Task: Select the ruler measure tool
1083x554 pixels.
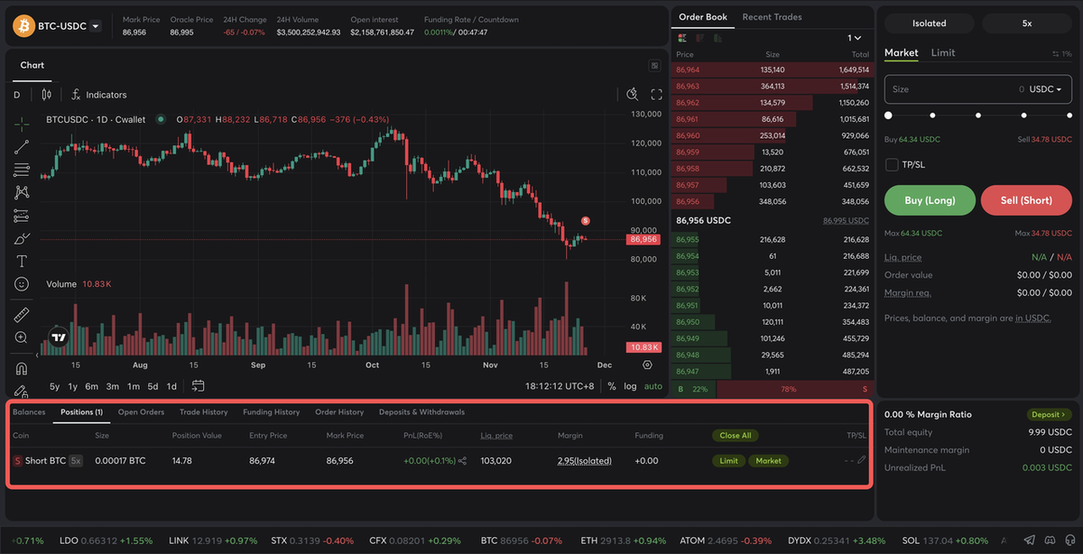Action: point(22,315)
